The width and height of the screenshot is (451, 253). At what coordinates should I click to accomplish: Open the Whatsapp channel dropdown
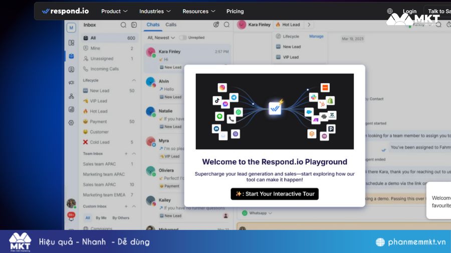pyautogui.click(x=257, y=213)
